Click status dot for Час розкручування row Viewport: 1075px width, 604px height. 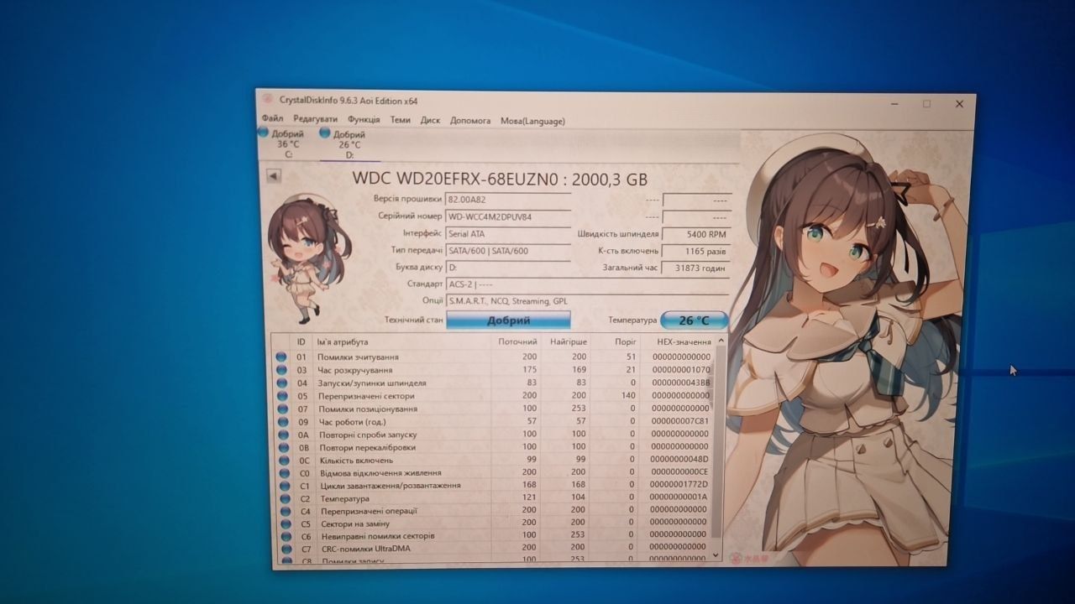(x=281, y=370)
